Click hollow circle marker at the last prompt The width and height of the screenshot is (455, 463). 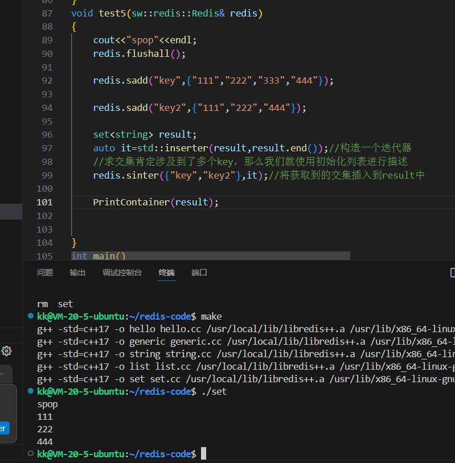pos(30,453)
